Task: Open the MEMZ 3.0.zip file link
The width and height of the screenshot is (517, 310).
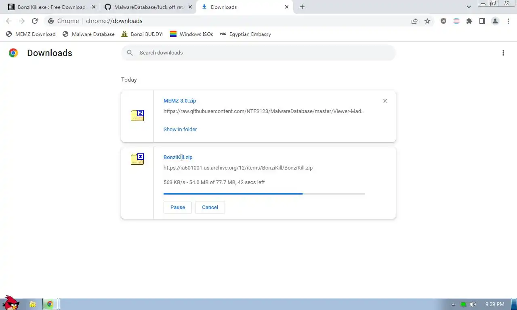Action: (180, 101)
